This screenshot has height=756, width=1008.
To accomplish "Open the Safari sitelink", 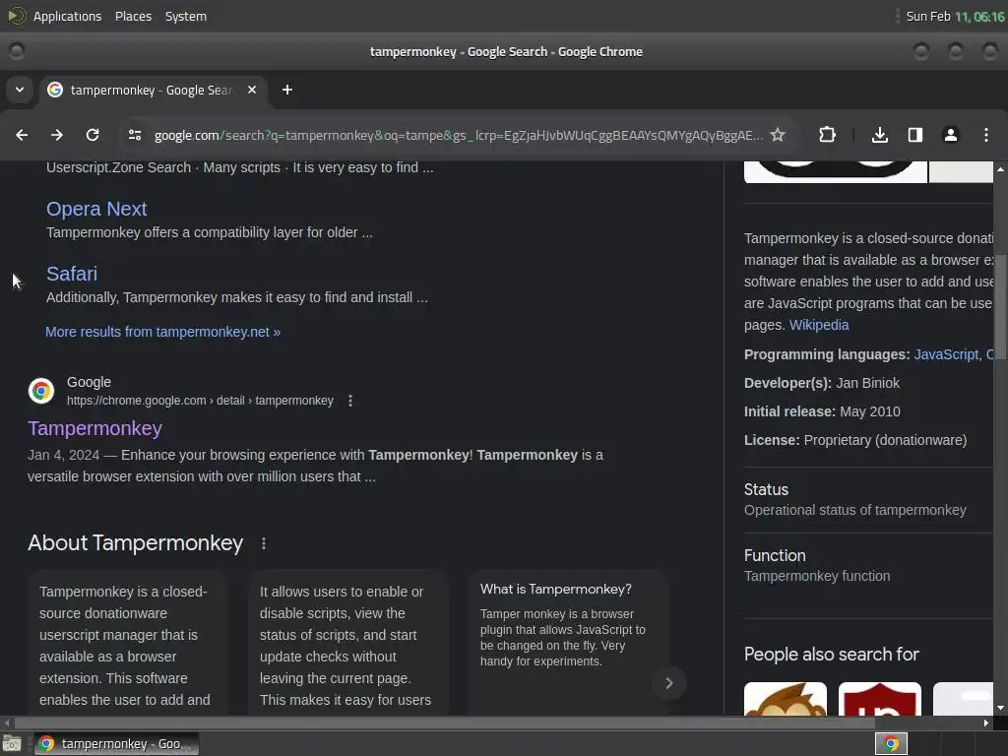I will [x=72, y=274].
